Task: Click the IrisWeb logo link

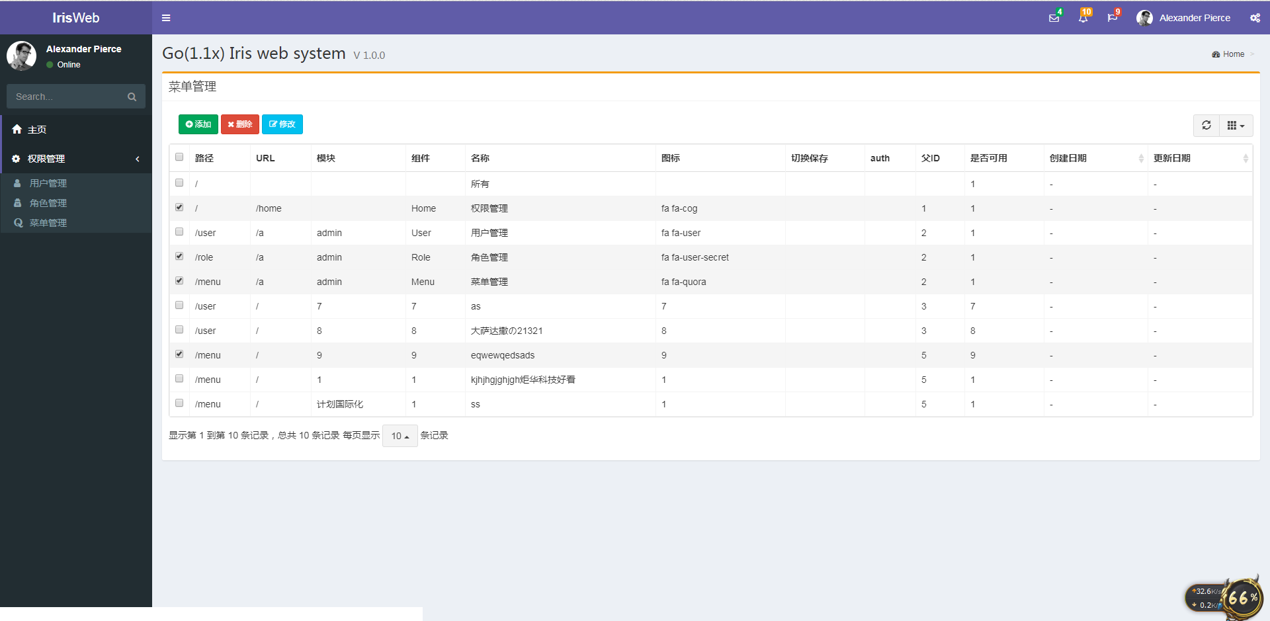Action: pyautogui.click(x=76, y=18)
